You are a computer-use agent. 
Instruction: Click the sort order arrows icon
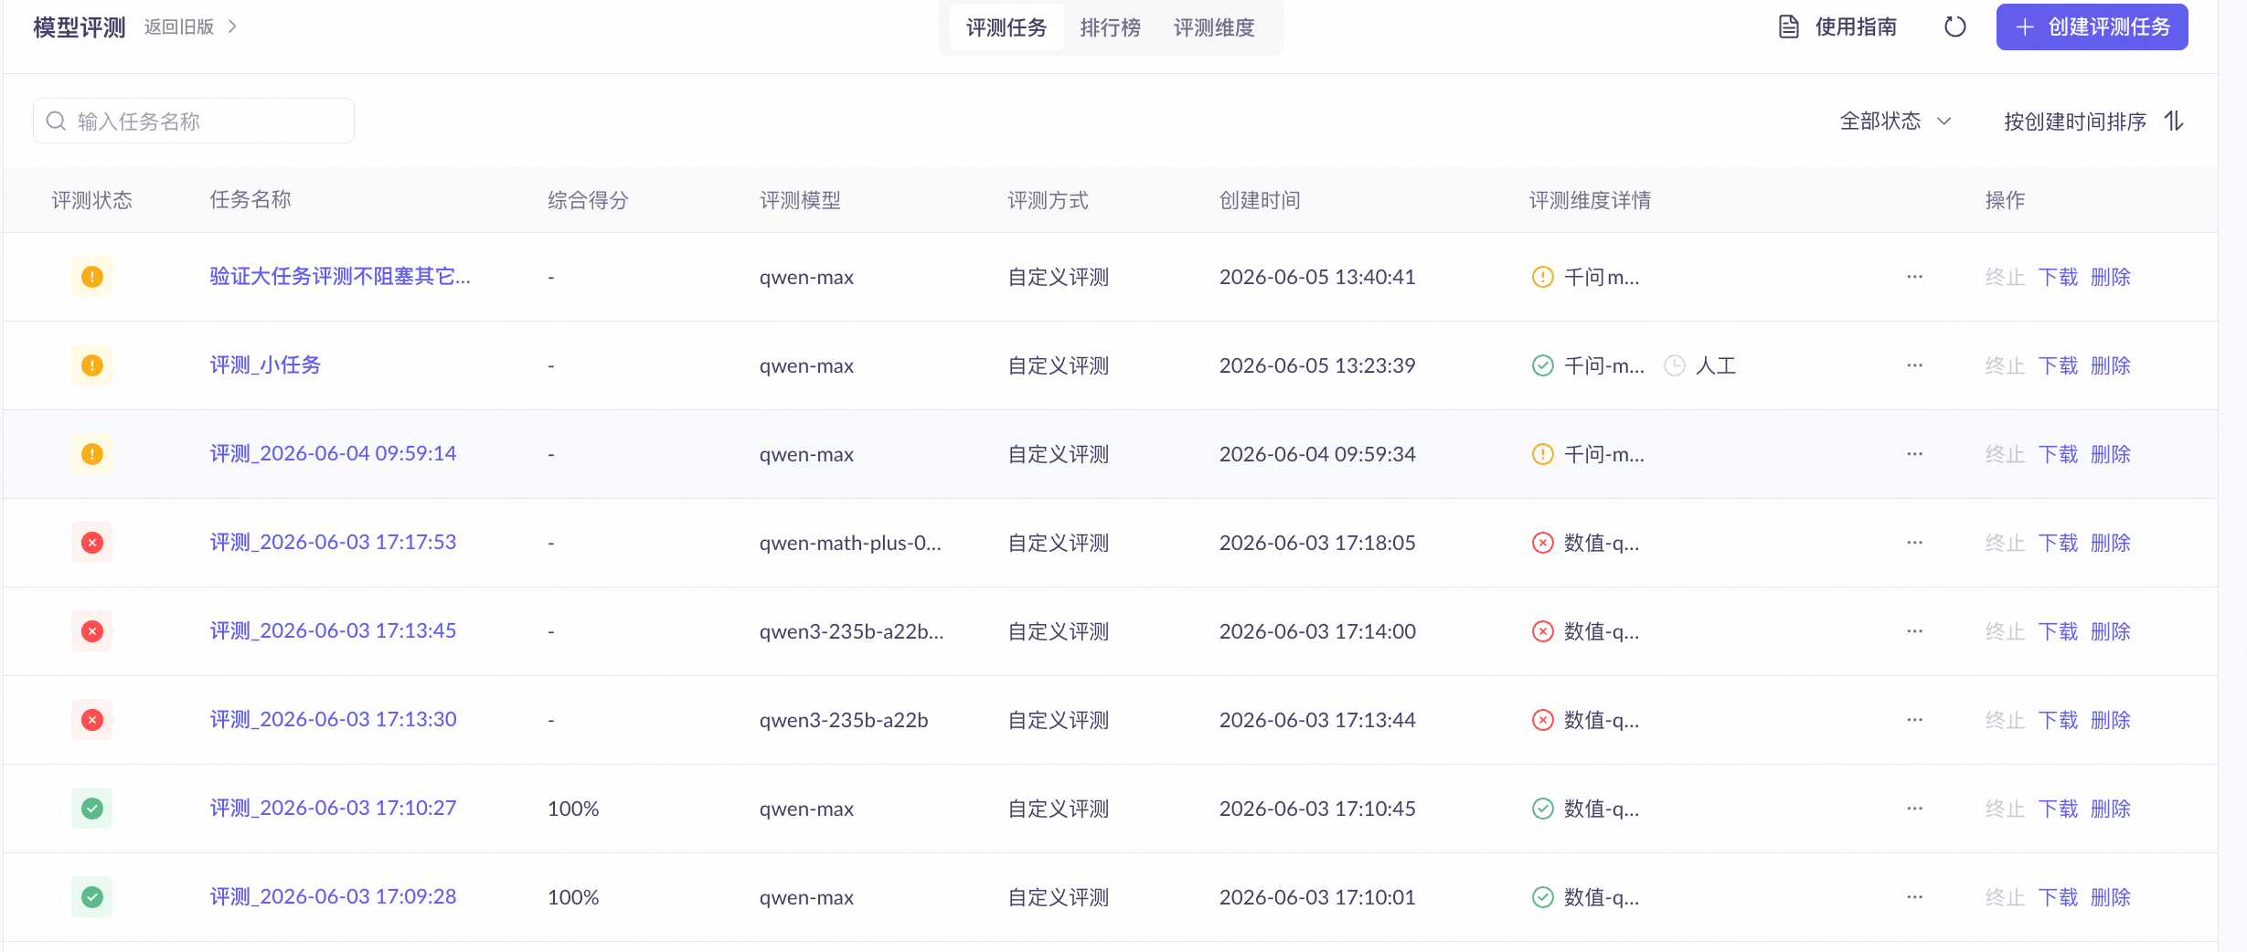pyautogui.click(x=2174, y=121)
